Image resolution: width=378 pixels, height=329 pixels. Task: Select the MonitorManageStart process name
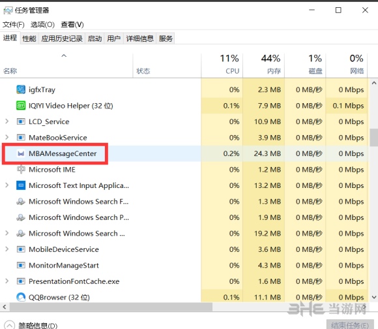click(64, 265)
